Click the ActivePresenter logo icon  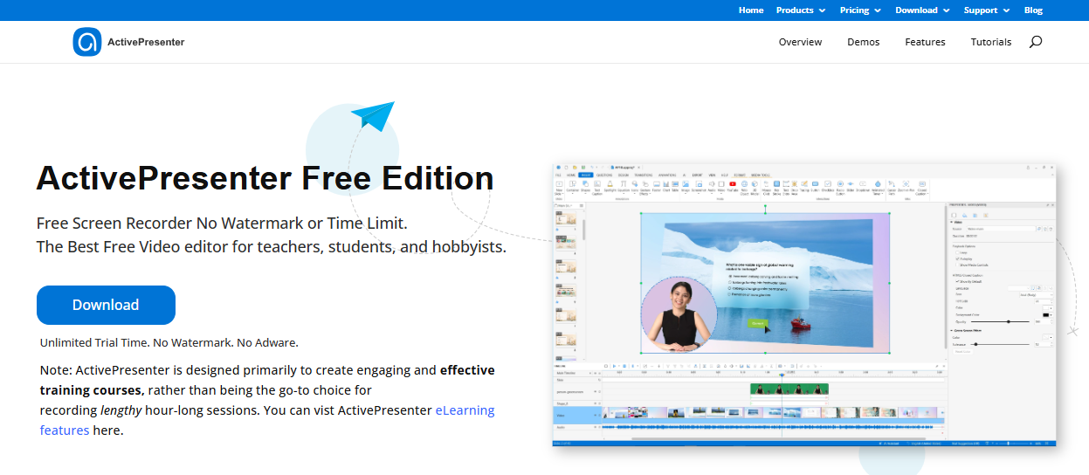click(x=87, y=42)
